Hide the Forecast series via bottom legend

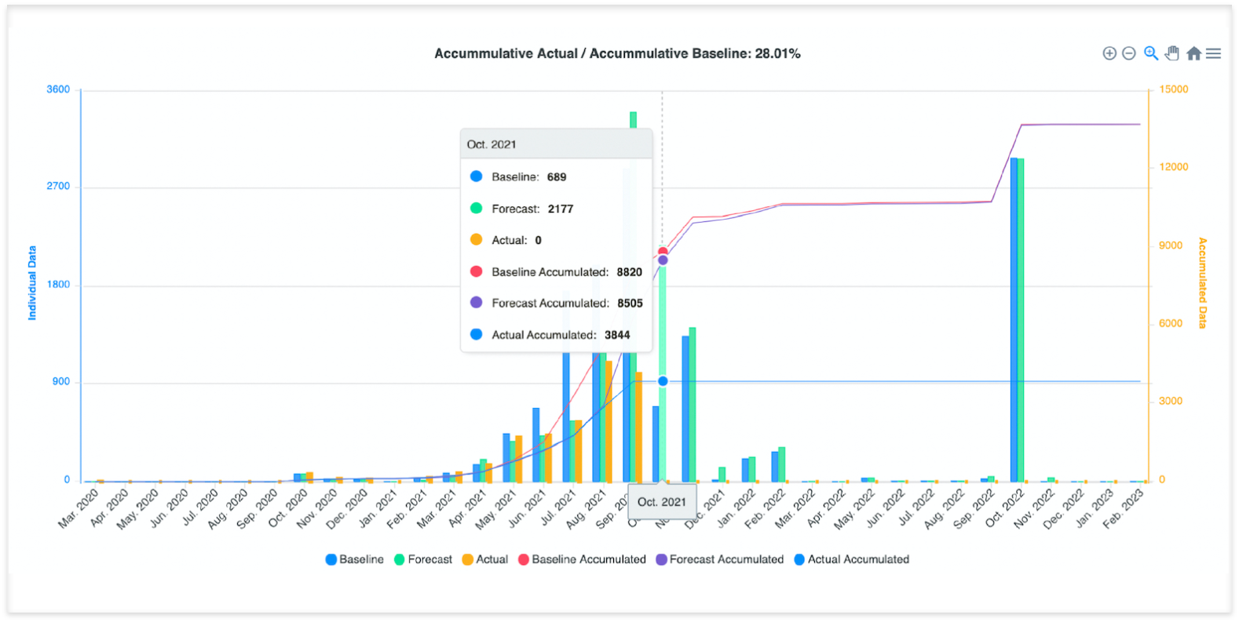click(423, 559)
